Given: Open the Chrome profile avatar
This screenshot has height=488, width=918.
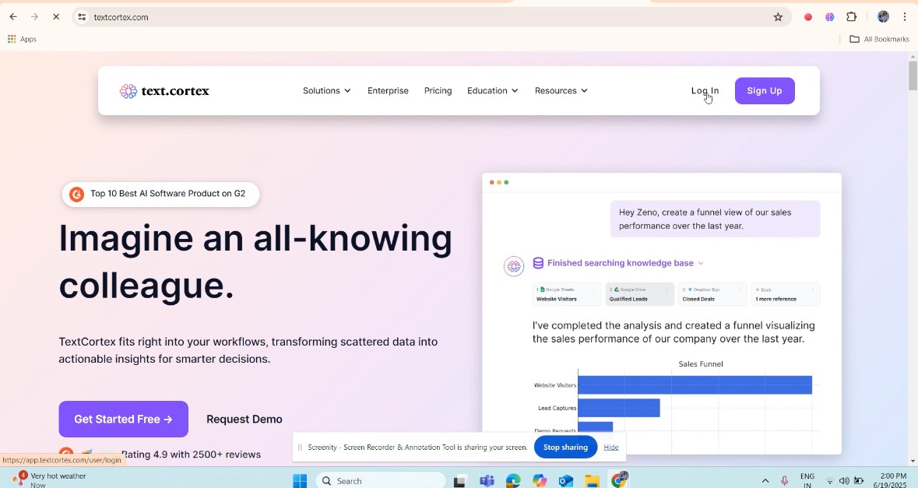Looking at the screenshot, I should [883, 17].
